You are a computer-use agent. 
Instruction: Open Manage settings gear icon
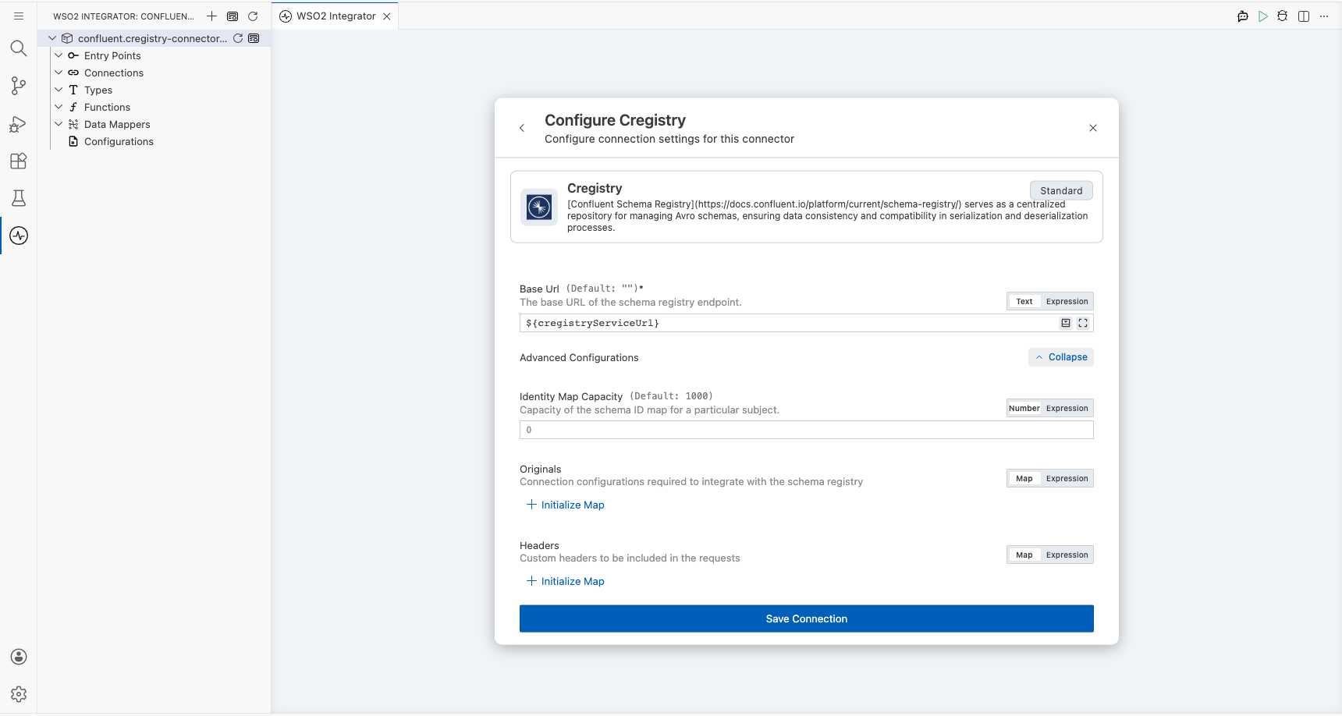point(19,694)
